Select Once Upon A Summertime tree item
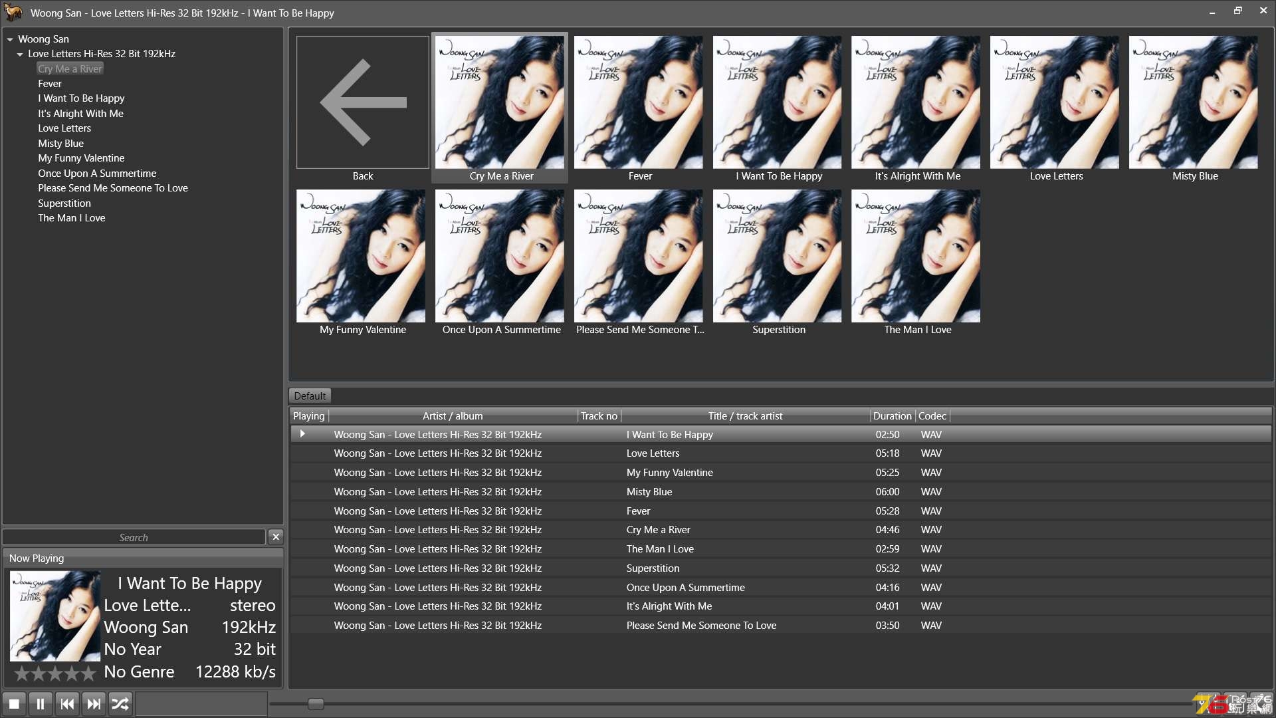 [x=97, y=174]
